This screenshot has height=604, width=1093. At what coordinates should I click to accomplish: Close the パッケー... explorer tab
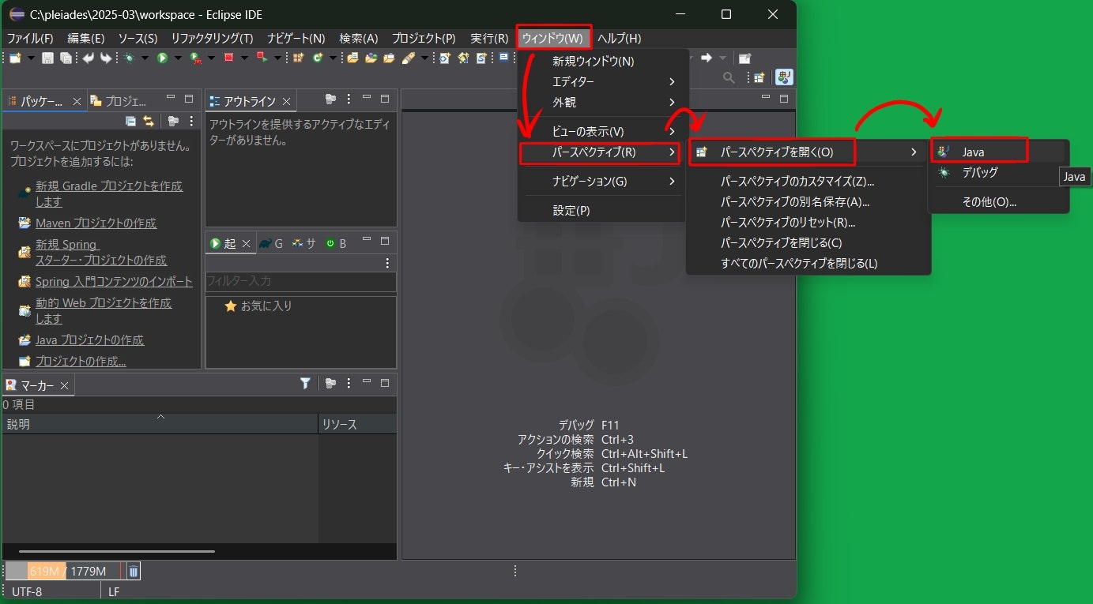[x=77, y=101]
